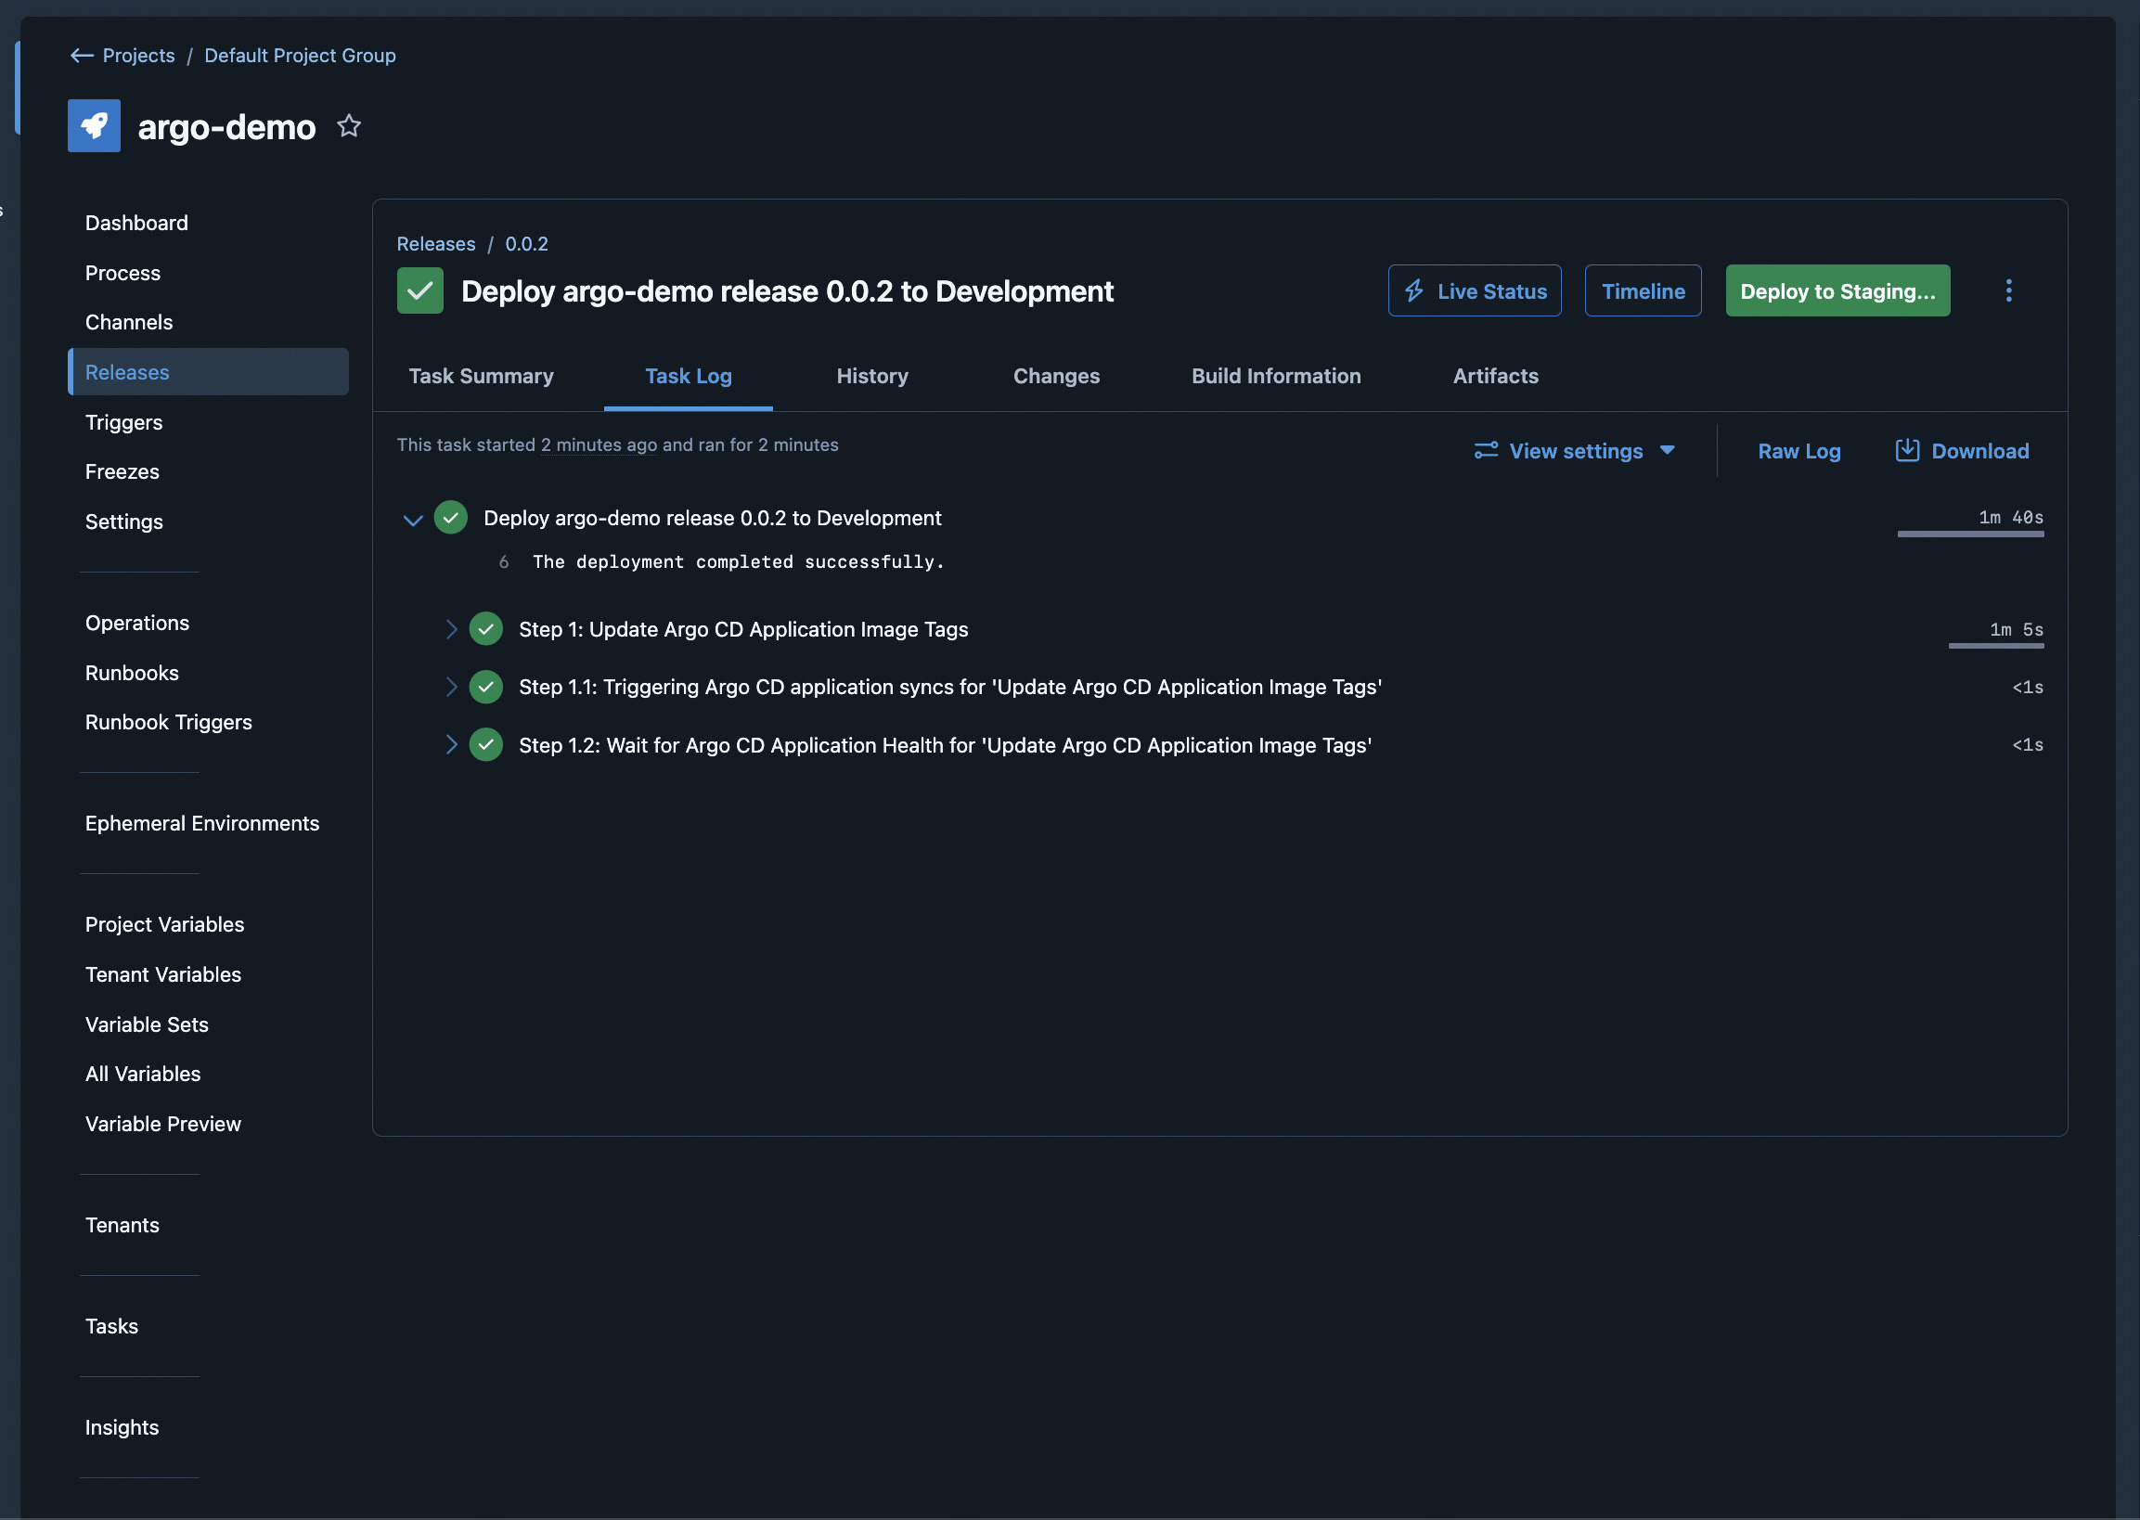2140x1520 pixels.
Task: Click the 1m 40s duration bar
Action: (1969, 534)
